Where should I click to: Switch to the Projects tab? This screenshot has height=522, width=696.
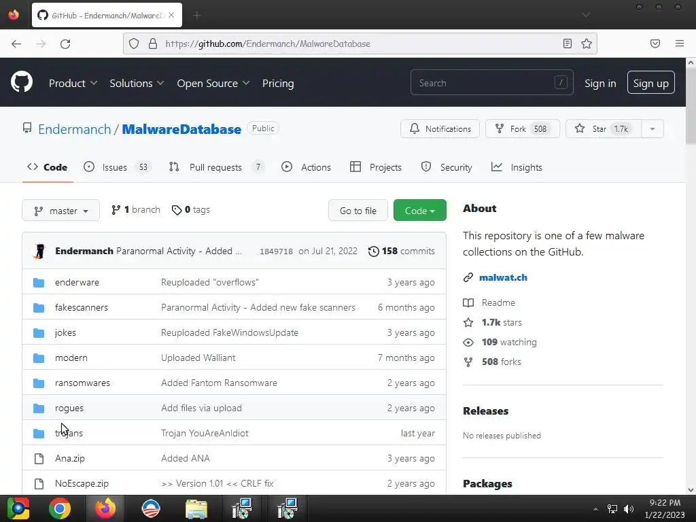(376, 167)
